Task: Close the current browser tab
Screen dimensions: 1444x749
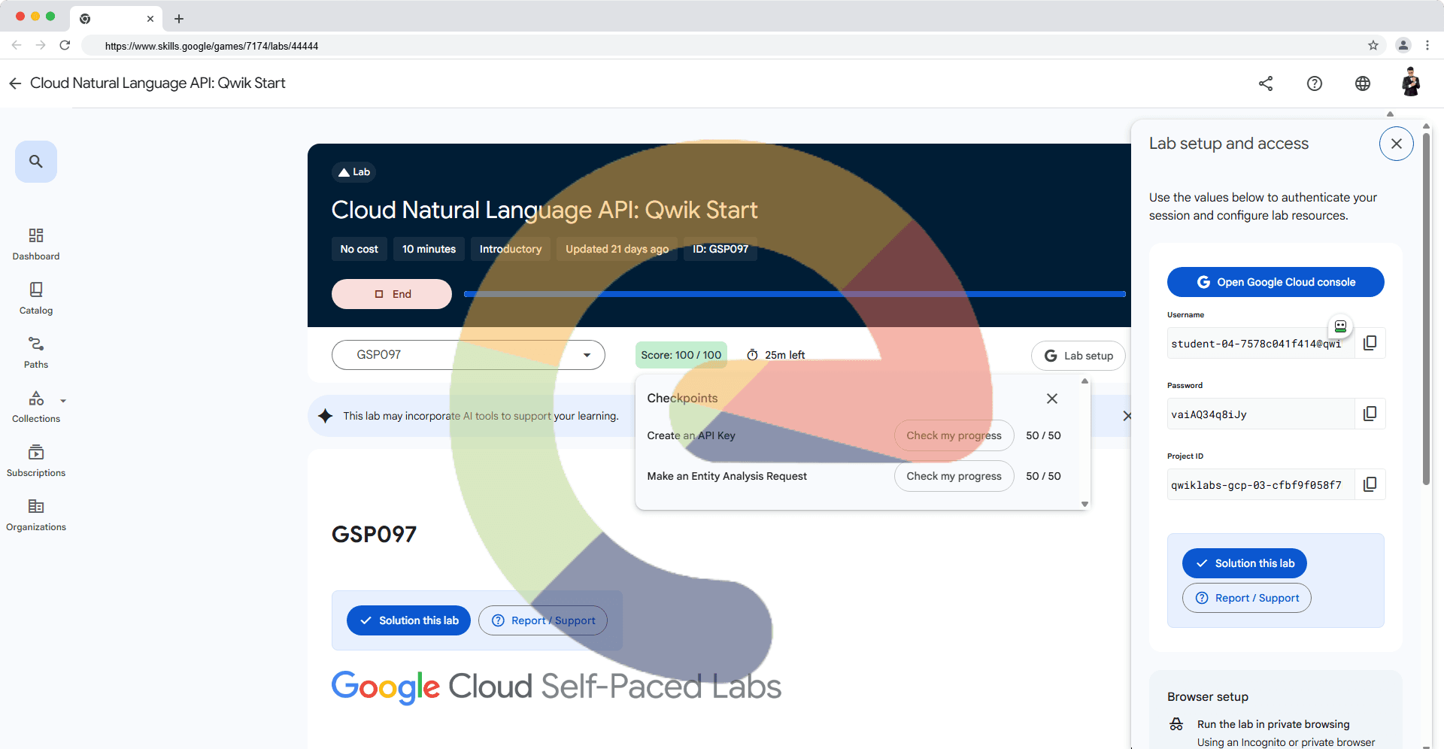Action: pos(150,19)
